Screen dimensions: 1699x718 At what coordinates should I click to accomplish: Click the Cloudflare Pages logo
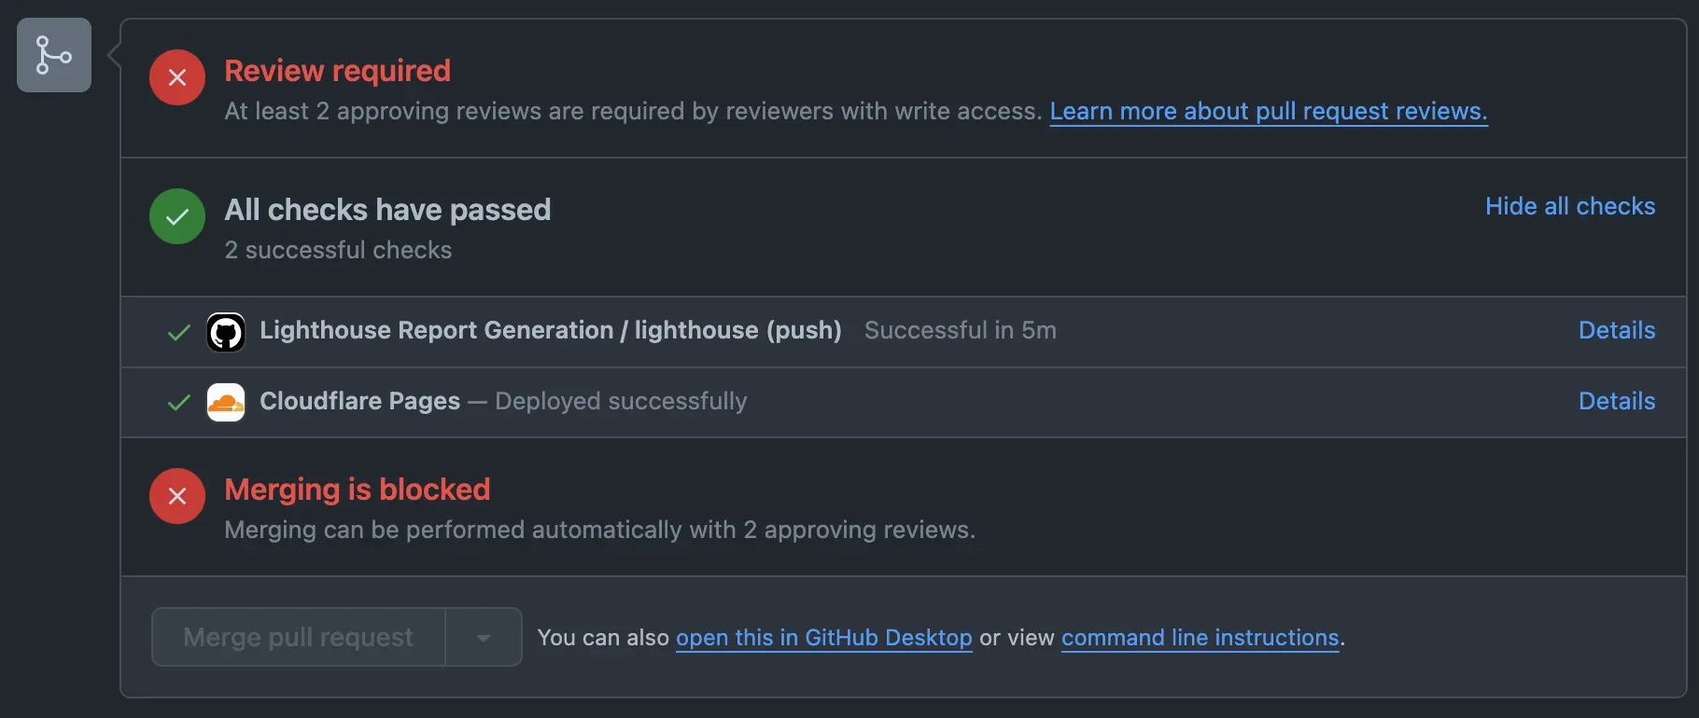point(225,403)
